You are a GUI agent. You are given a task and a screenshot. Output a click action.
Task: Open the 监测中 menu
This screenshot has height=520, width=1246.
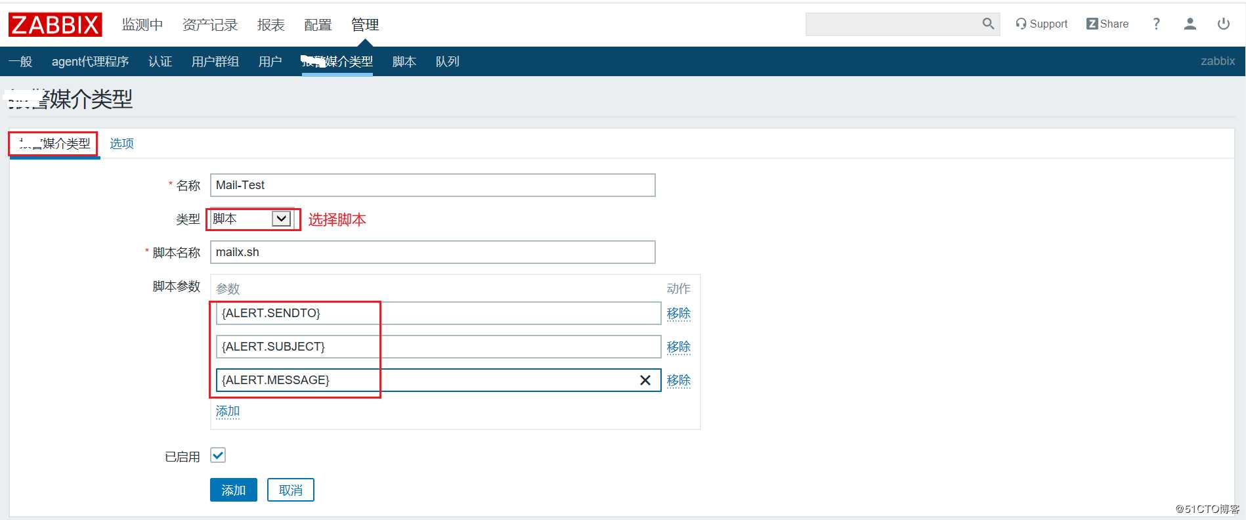(x=142, y=25)
